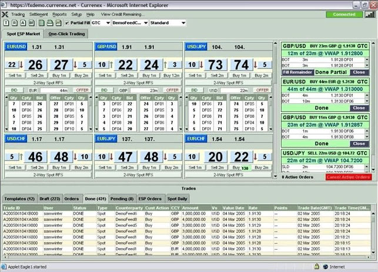This screenshot has height=272, width=378.
Task: Open the DemoFeedC... counterparty dropdown
Action: coord(130,23)
